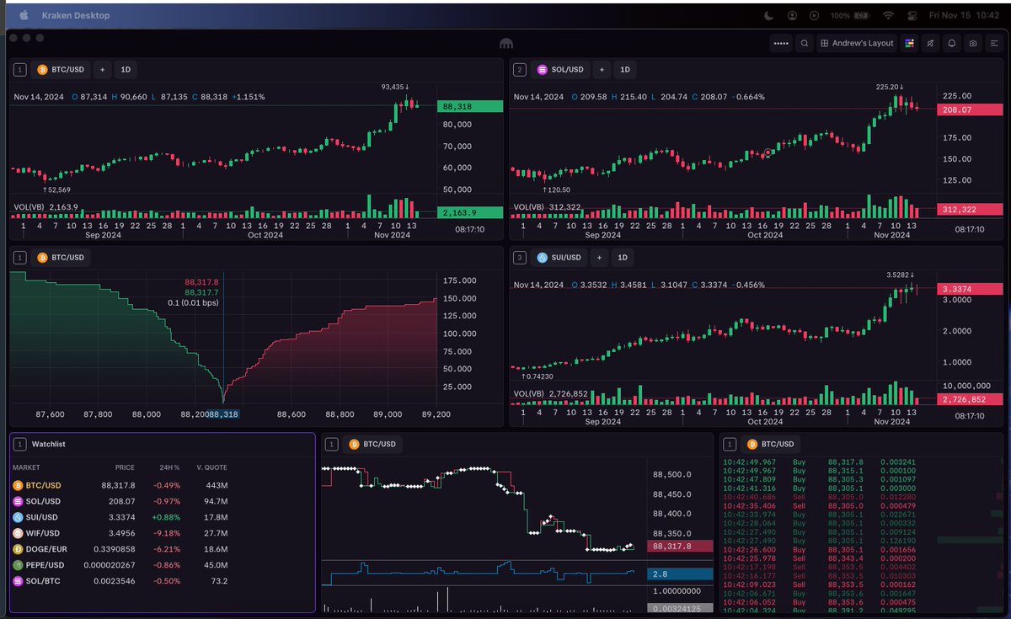Open the BTC/USD symbol selector on the candlestick chart
Viewport: 1011px width, 619px height.
tap(59, 70)
